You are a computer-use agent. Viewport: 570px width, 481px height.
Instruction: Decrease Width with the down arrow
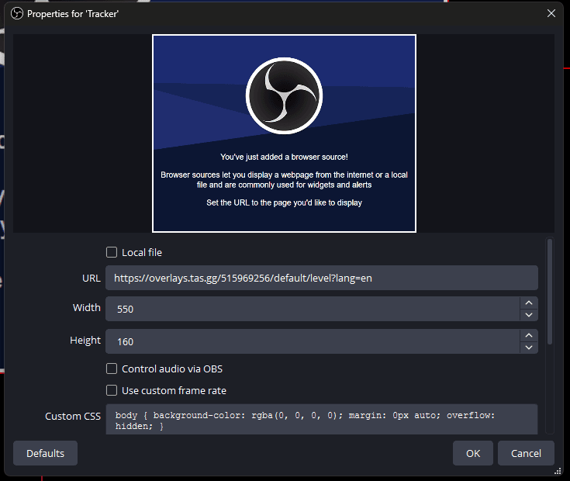click(529, 315)
